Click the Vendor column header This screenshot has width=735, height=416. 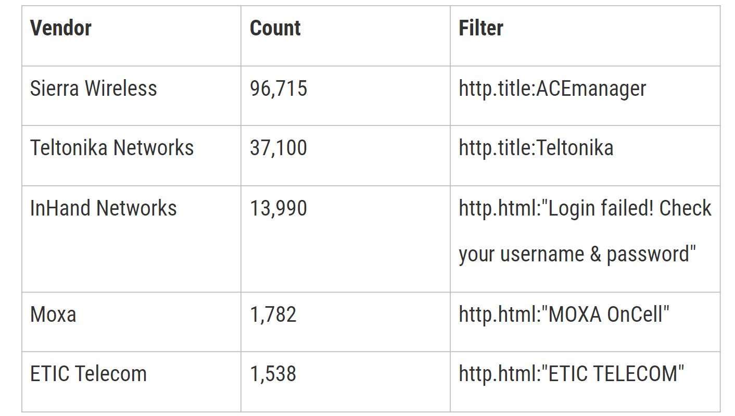coord(61,28)
